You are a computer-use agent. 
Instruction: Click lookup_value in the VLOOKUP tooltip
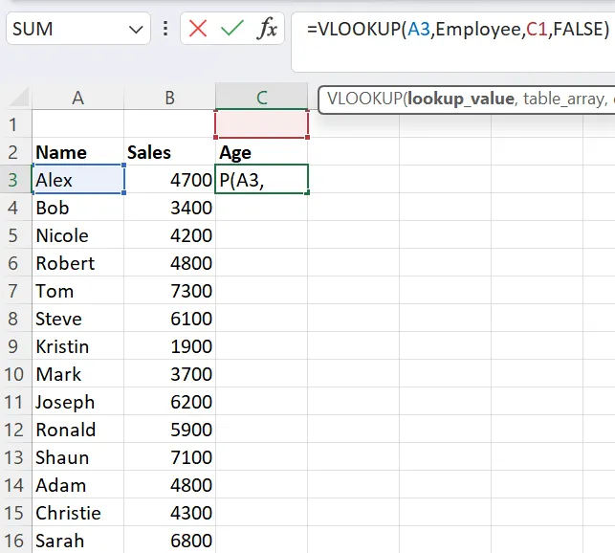coord(460,99)
